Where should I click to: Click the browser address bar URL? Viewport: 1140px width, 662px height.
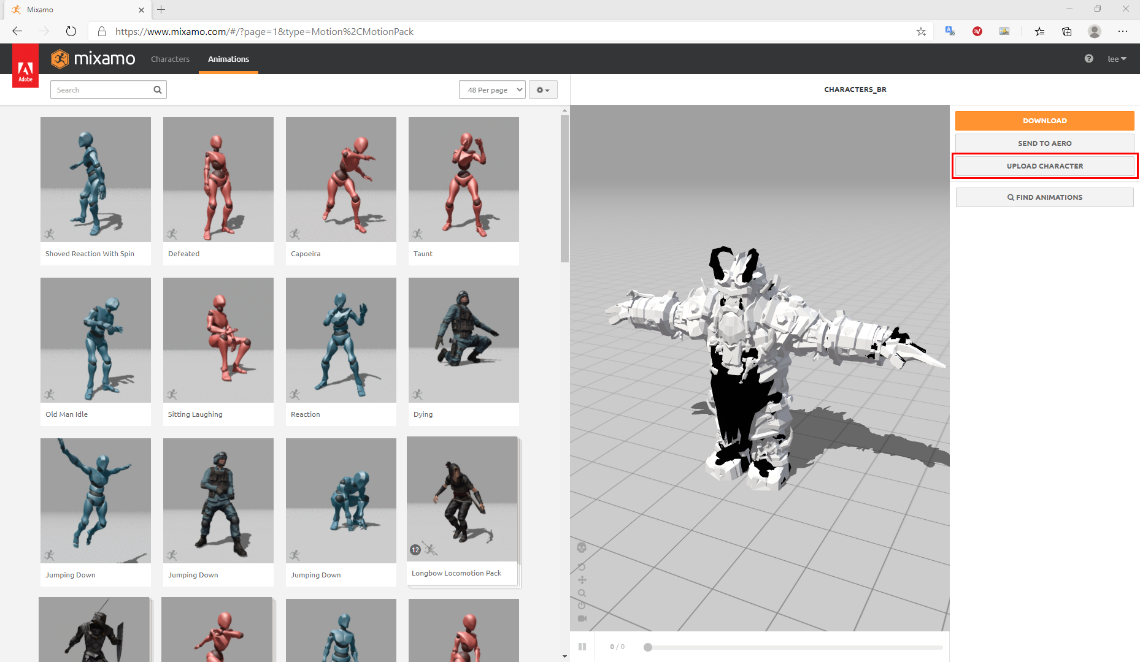point(264,31)
